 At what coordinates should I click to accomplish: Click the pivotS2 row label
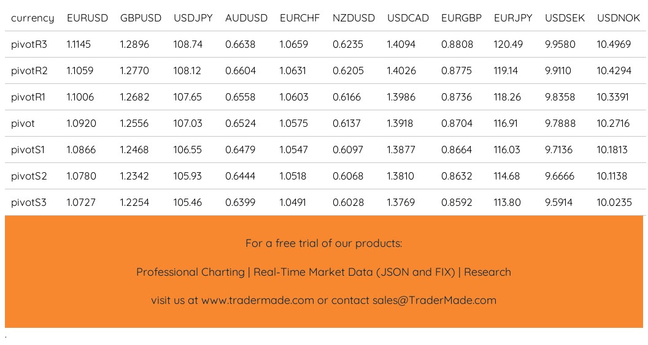point(29,176)
